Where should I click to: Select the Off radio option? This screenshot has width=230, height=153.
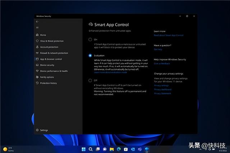click(90, 80)
